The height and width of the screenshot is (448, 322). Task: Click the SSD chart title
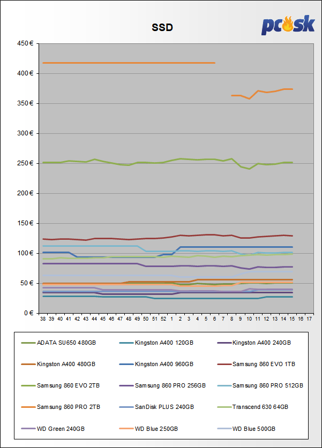click(x=162, y=28)
